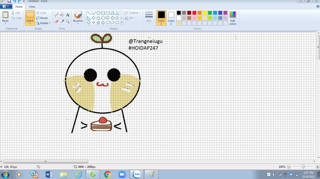The width and height of the screenshot is (320, 179).
Task: Open Paint Help question mark button
Action: pyautogui.click(x=318, y=6)
